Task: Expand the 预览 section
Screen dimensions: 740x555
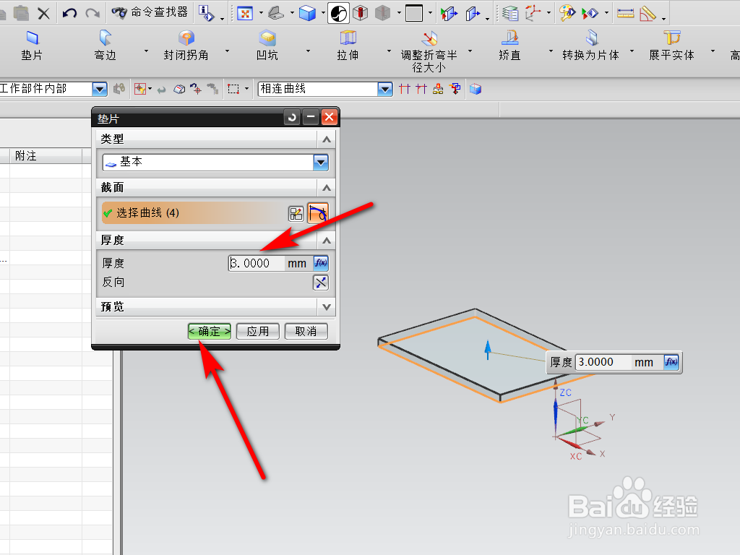Action: (x=327, y=307)
